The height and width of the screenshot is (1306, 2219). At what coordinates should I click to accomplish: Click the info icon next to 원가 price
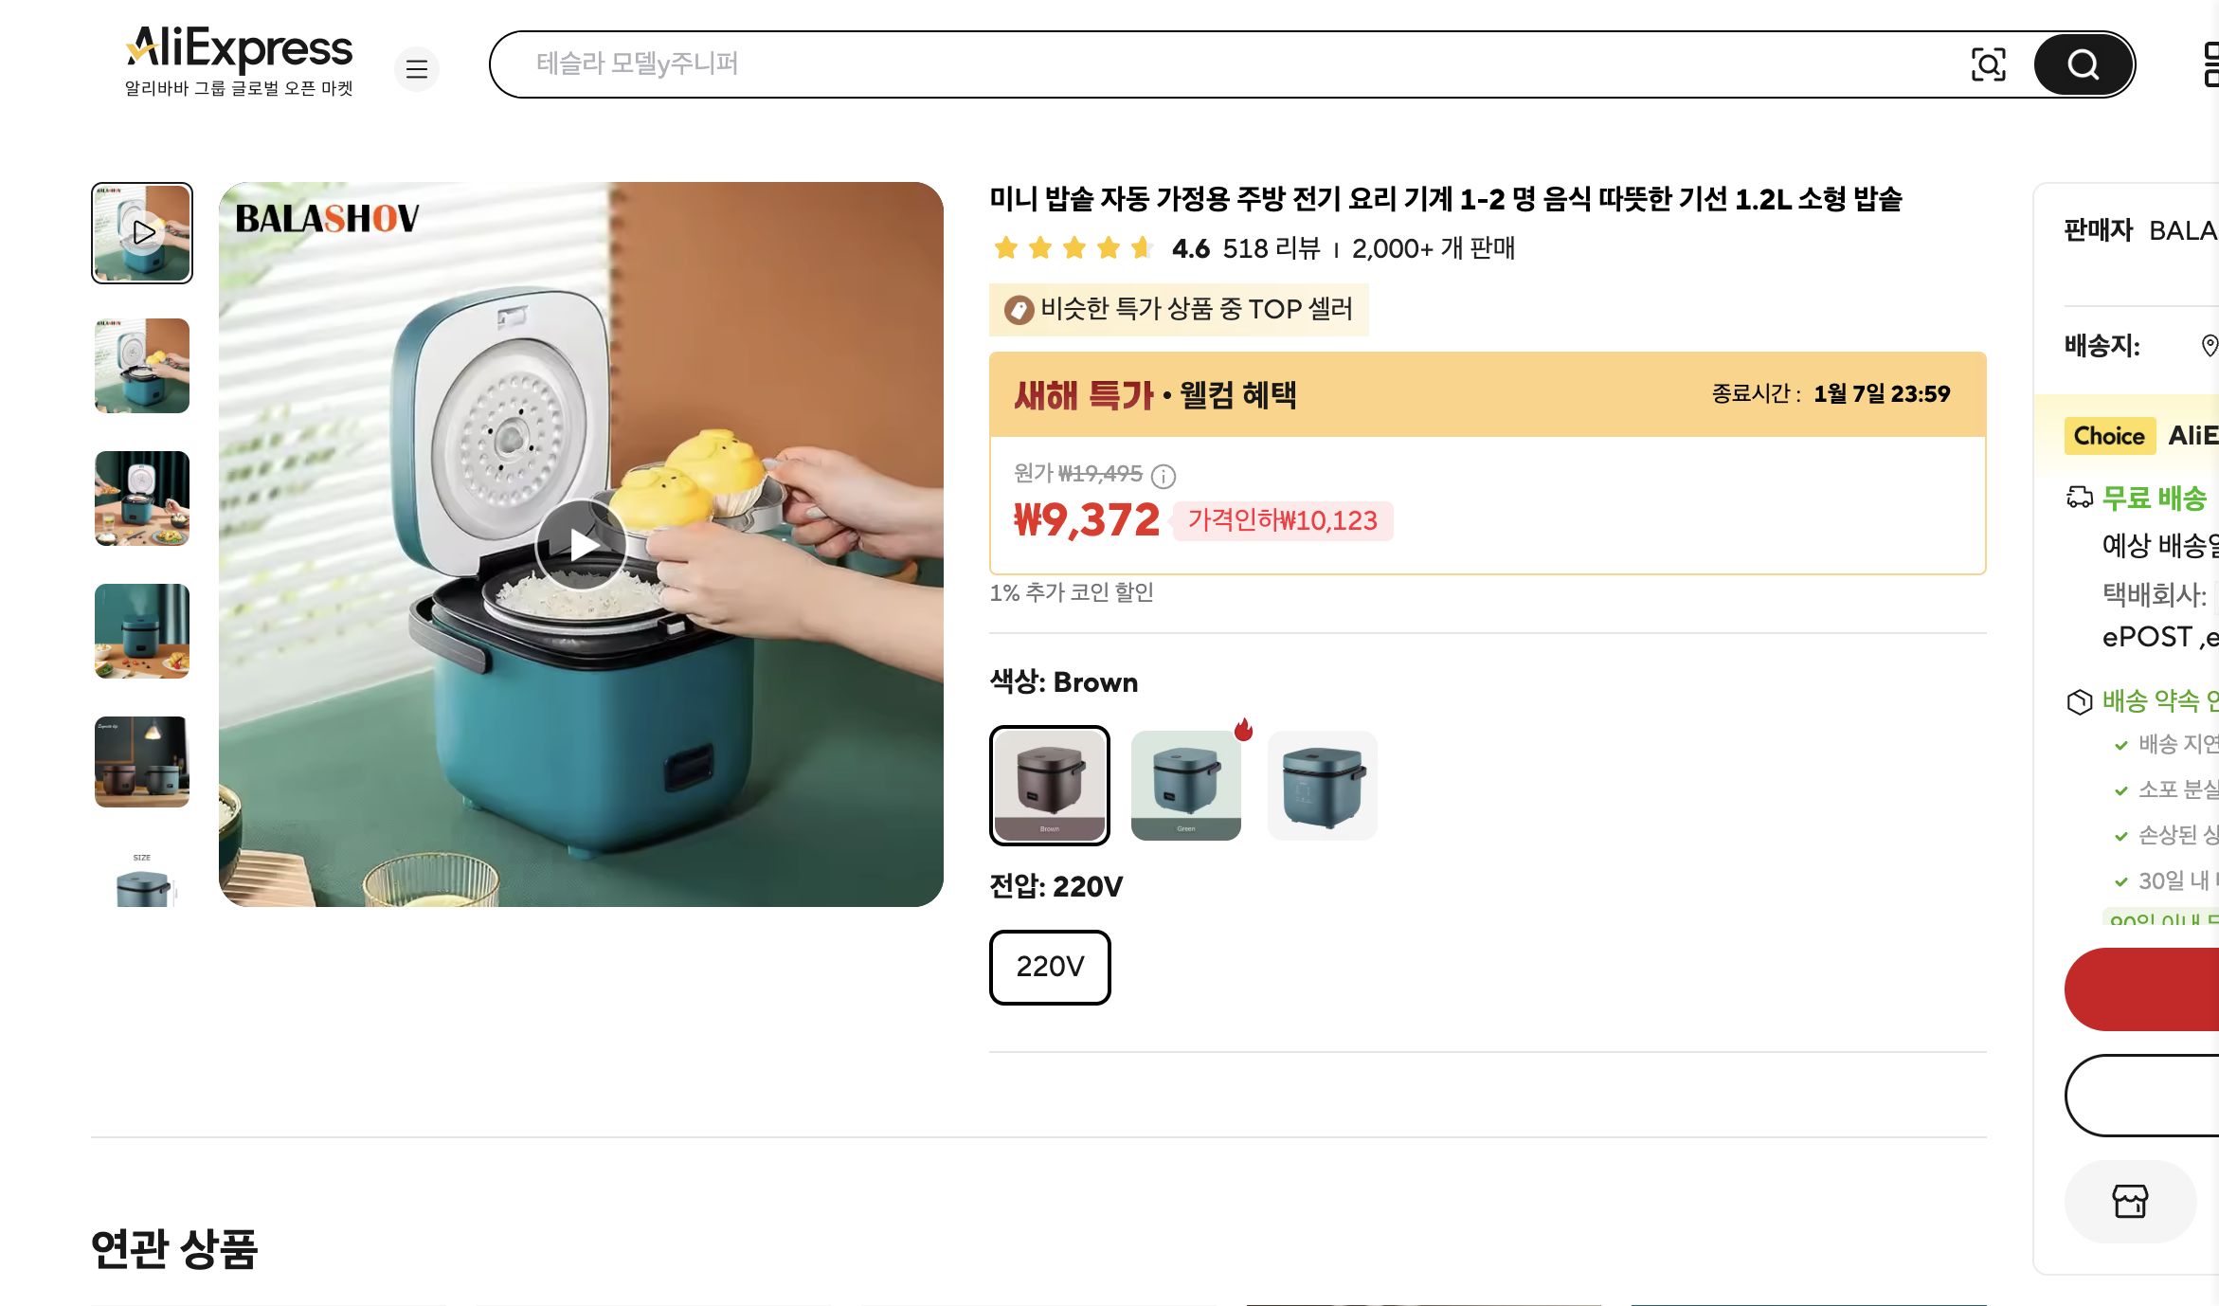[x=1162, y=477]
